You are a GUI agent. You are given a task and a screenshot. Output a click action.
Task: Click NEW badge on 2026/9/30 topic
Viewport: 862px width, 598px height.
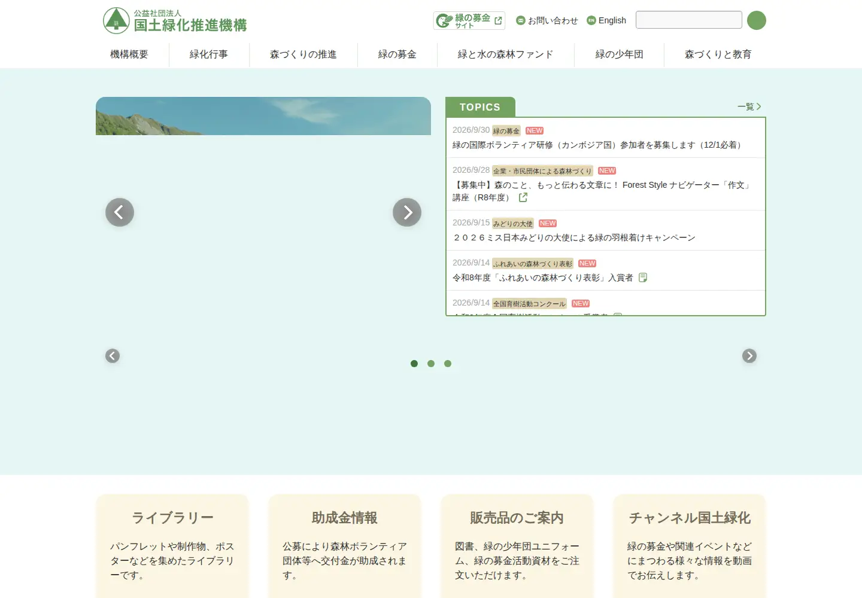click(535, 130)
